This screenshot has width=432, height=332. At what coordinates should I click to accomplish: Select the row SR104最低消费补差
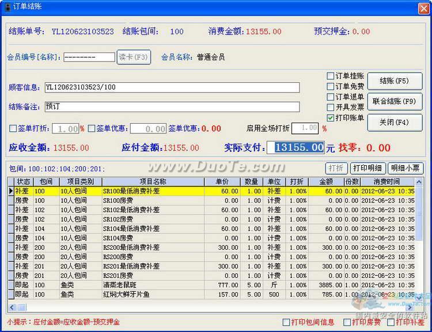(211, 228)
